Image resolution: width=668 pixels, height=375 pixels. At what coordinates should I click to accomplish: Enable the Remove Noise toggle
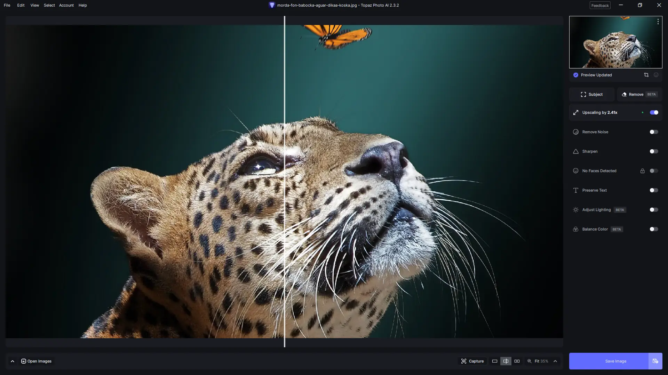coord(654,132)
